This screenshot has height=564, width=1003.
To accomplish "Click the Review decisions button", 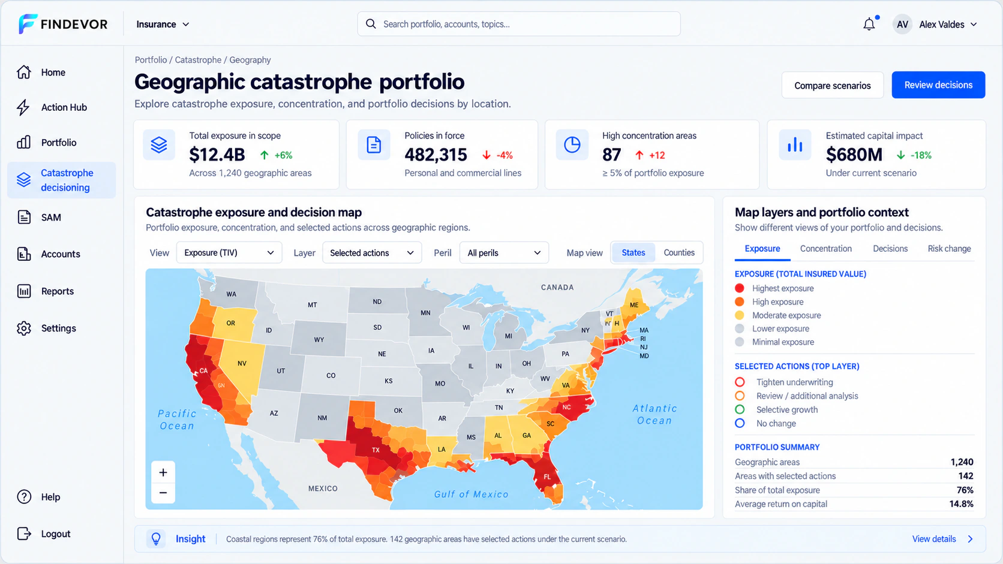I will (938, 85).
